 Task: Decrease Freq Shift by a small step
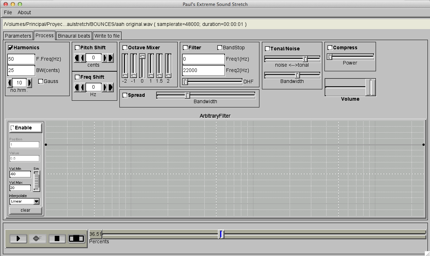82,87
